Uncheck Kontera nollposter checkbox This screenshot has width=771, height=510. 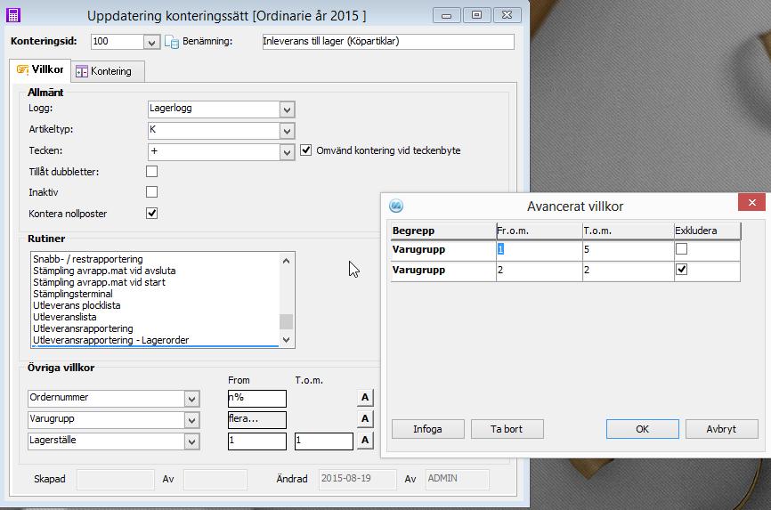152,213
